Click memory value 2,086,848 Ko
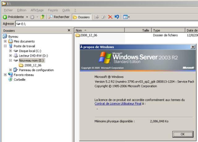The width and height of the screenshot is (198, 142). click(159, 121)
